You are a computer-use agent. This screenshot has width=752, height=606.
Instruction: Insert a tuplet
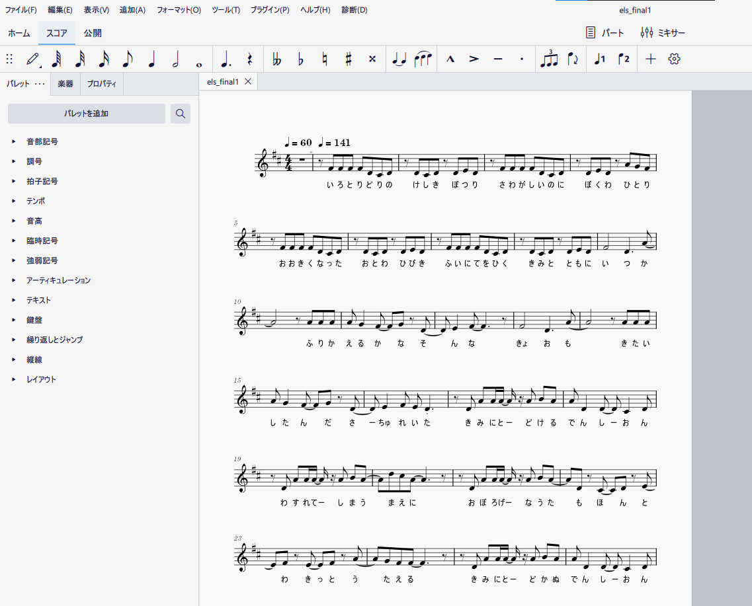(x=549, y=59)
